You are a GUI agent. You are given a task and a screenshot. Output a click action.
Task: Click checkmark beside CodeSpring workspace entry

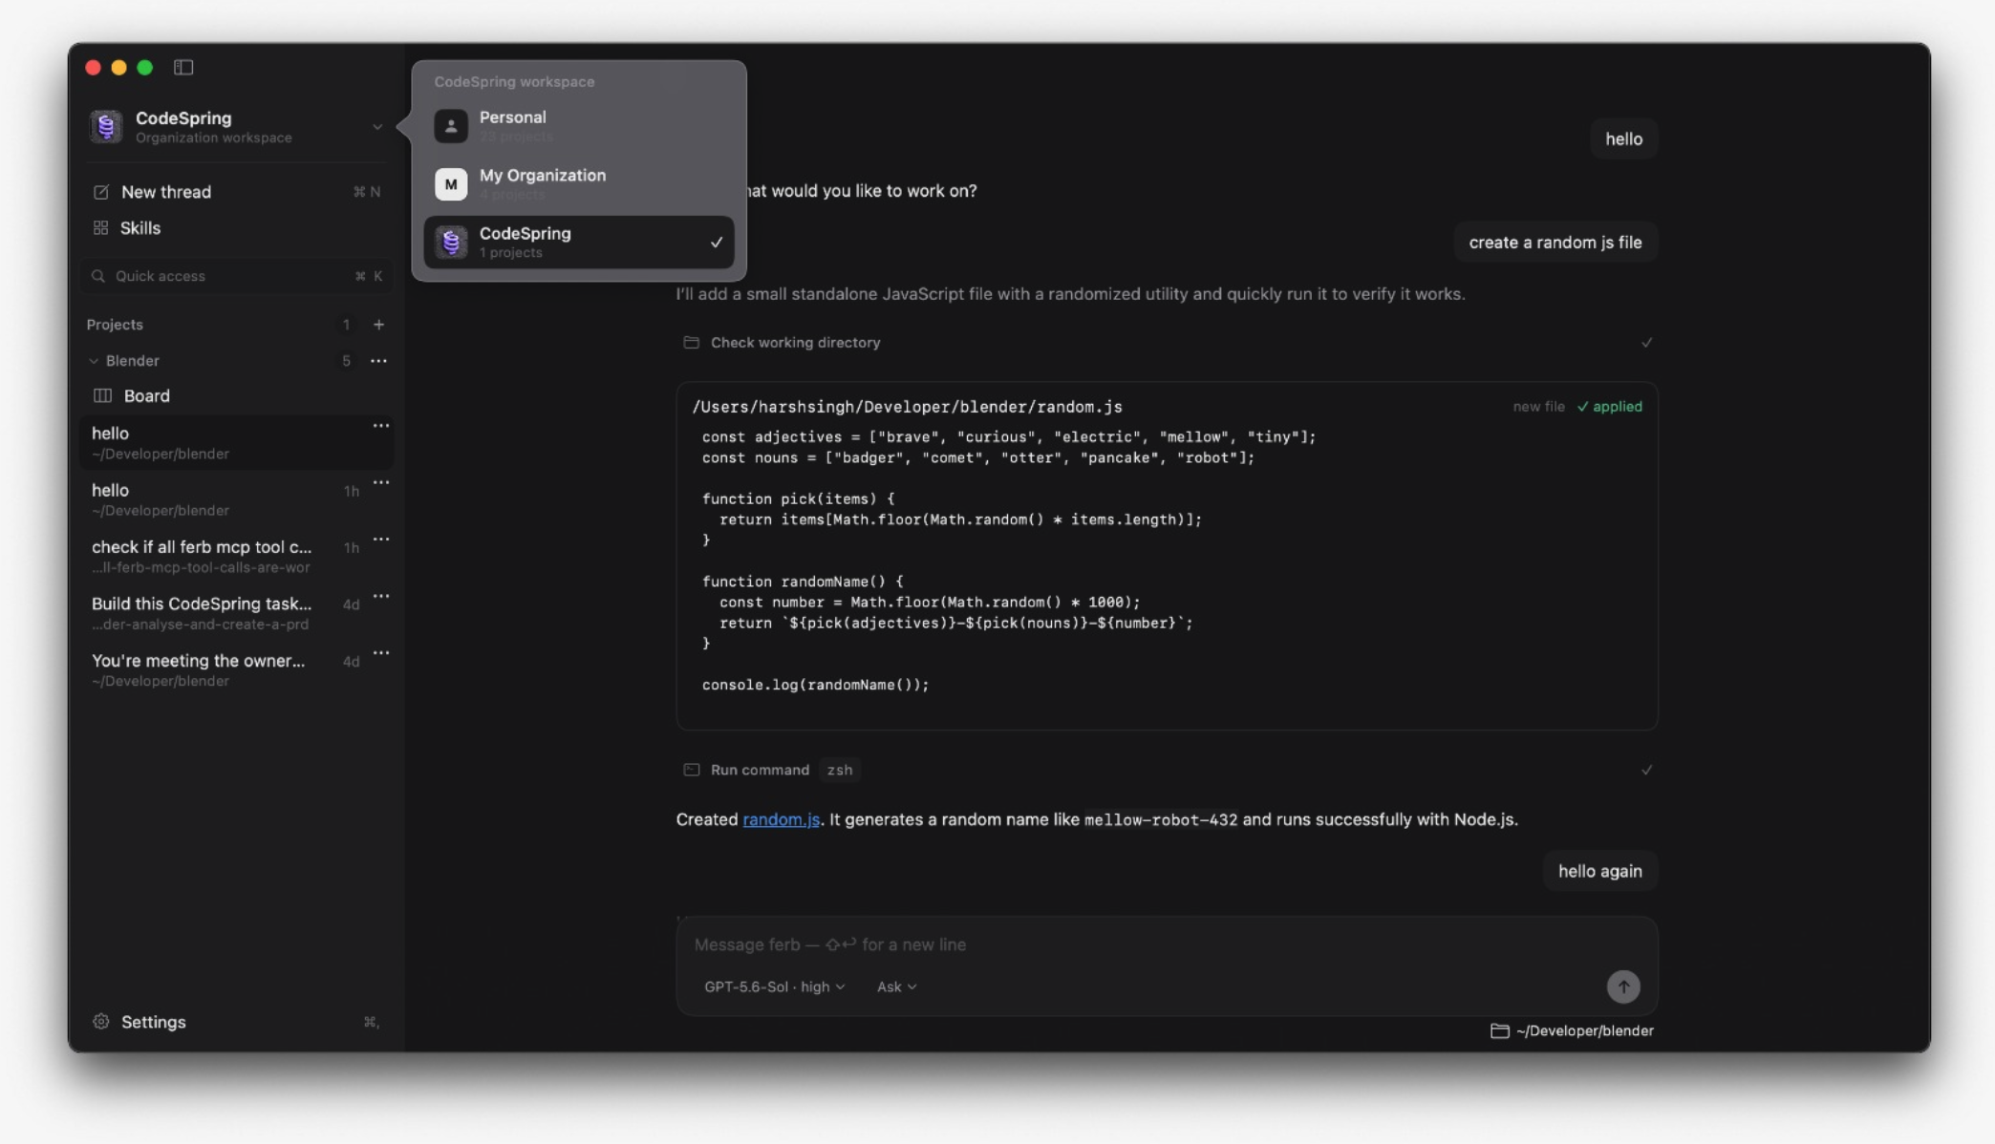[x=717, y=243]
